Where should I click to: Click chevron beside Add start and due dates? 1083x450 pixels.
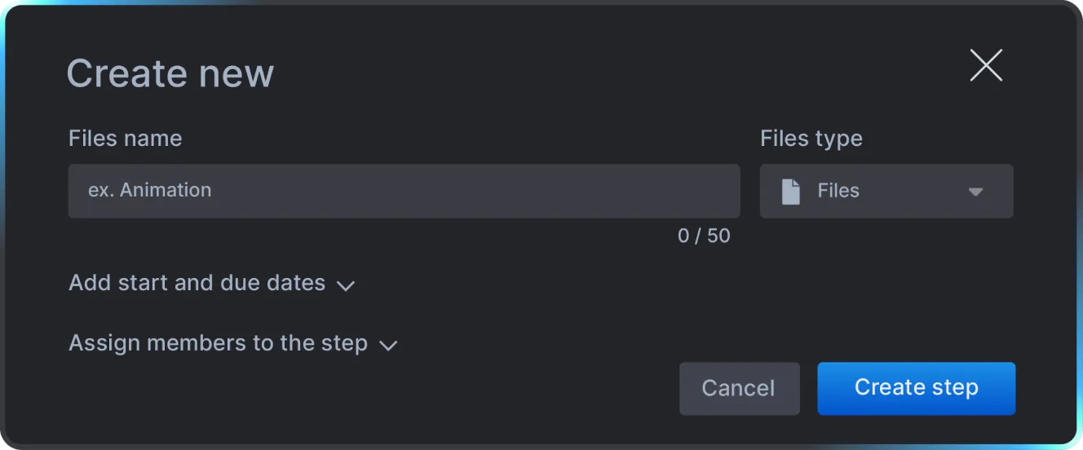(346, 285)
